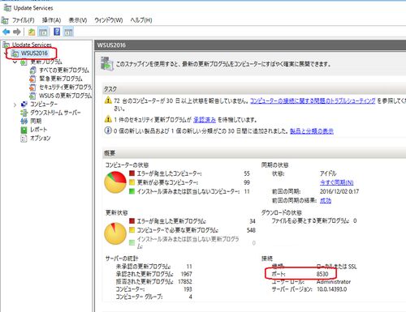Viewport: 406px width, 312px height.
Task: Expand the コンピューター tree node arrow
Action: [x=15, y=105]
